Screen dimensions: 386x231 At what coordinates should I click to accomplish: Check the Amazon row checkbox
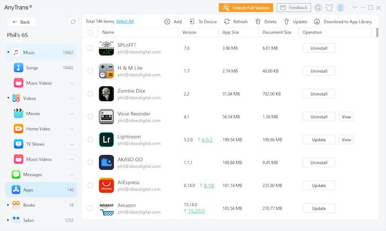90,208
